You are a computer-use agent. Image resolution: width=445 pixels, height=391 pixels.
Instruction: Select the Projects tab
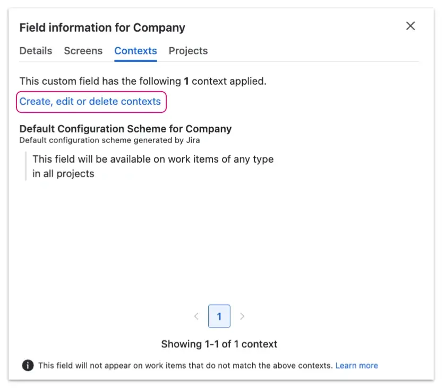point(188,50)
